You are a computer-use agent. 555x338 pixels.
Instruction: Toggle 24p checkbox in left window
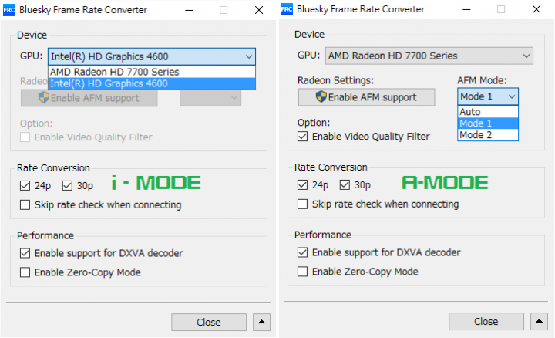[25, 185]
